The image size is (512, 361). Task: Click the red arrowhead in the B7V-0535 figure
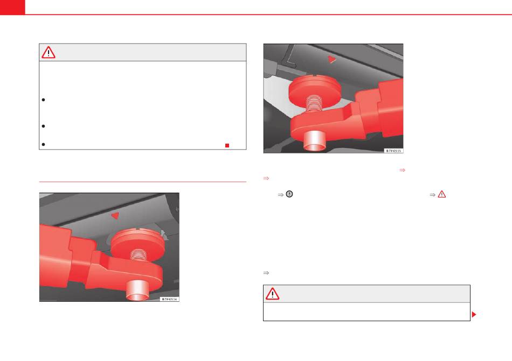(332, 59)
